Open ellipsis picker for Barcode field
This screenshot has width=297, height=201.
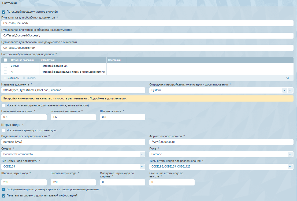(290, 154)
